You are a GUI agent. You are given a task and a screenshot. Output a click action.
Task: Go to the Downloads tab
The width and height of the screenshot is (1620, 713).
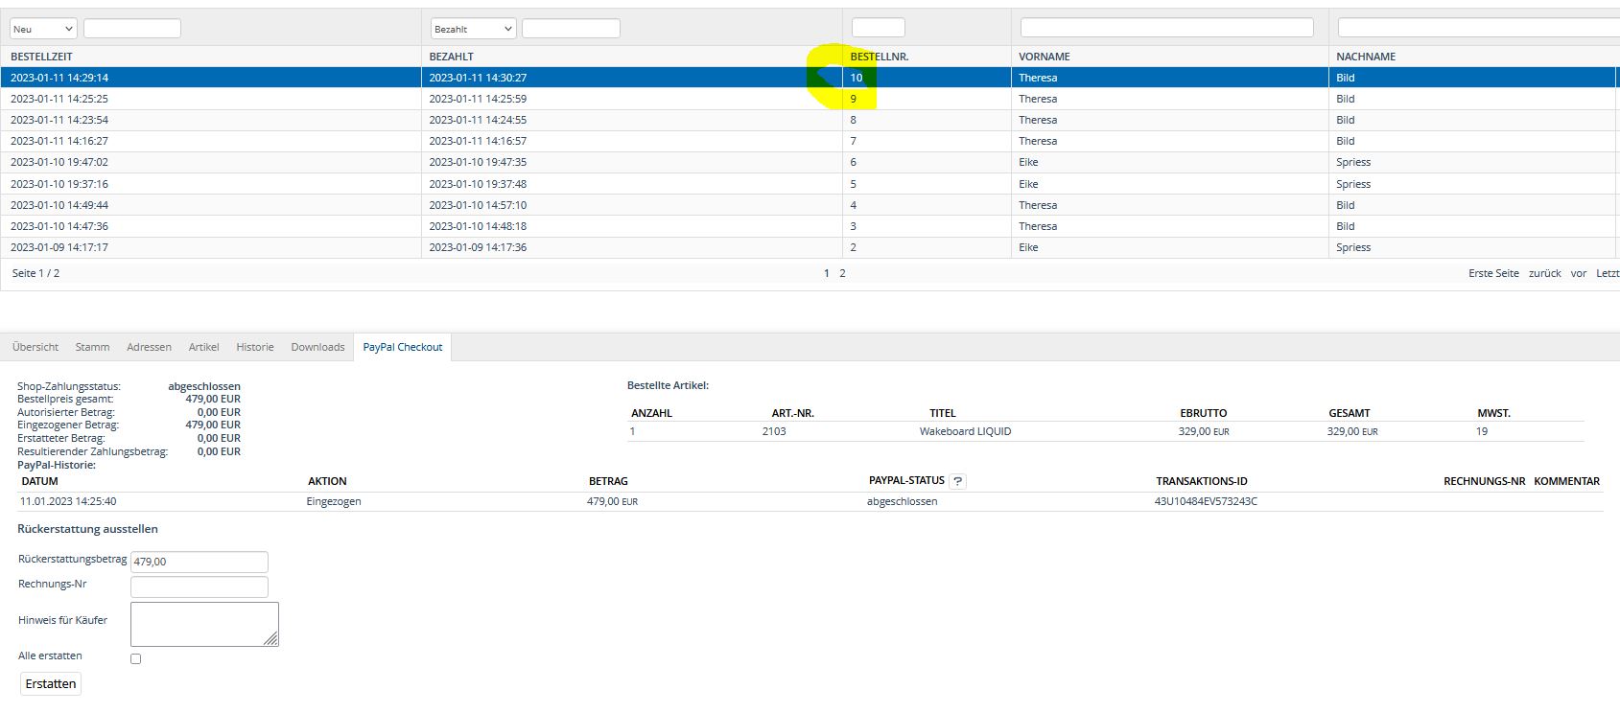coord(317,347)
